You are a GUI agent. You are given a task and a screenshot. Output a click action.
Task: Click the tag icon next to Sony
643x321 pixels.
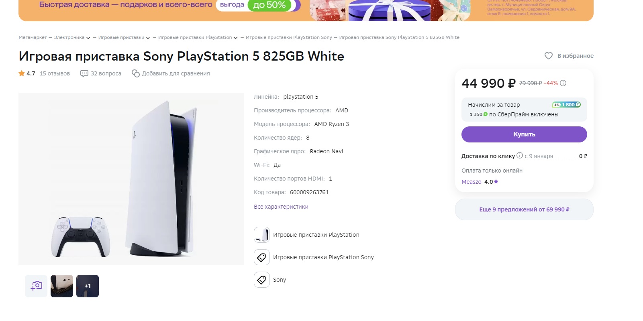click(261, 280)
